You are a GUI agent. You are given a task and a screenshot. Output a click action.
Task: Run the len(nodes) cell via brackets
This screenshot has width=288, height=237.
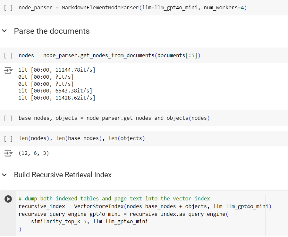coord(8,138)
